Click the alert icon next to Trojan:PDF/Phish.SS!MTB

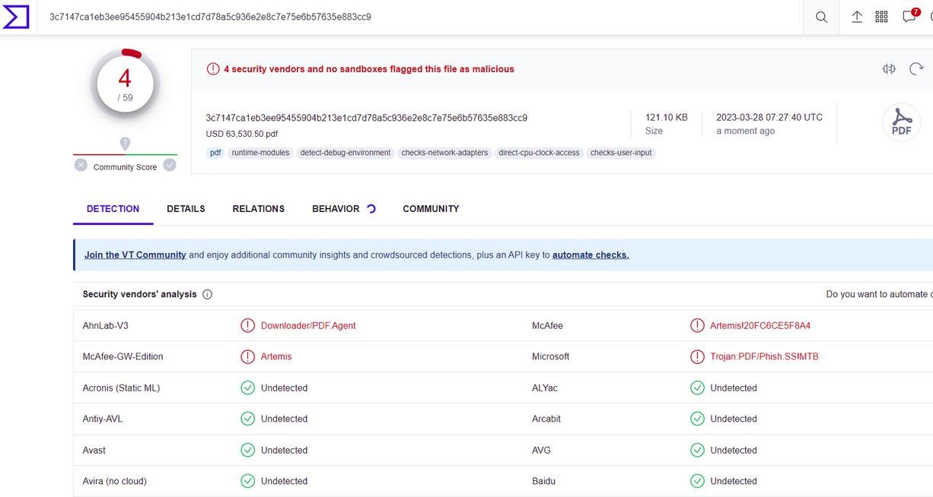tap(697, 356)
